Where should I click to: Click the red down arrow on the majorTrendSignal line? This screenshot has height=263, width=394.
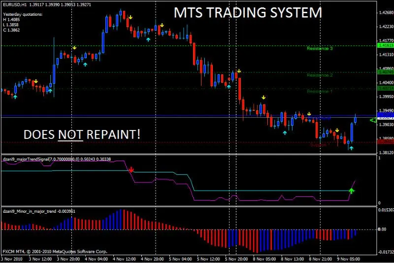click(131, 169)
